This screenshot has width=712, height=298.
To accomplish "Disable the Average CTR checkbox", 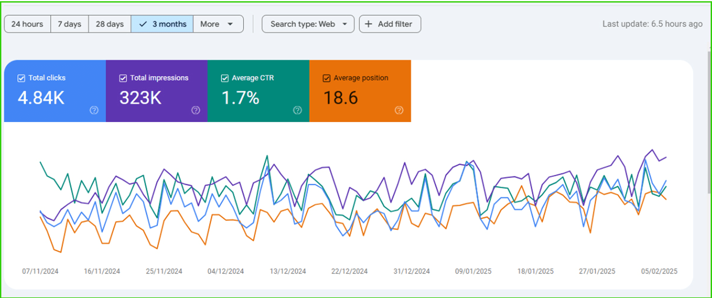I will pos(225,78).
